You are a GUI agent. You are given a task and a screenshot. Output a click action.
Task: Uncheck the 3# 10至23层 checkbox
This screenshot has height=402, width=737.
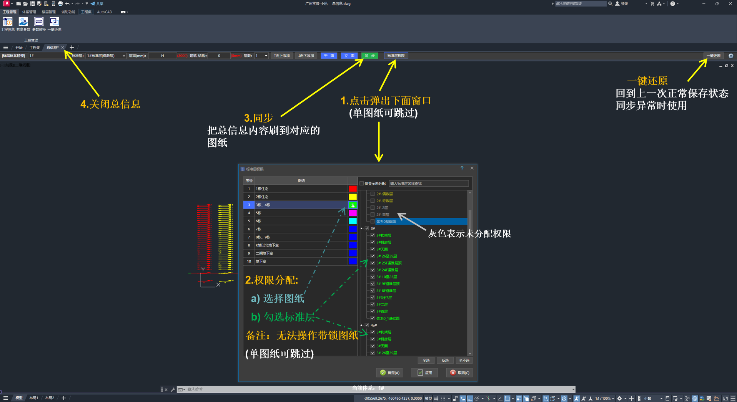coord(373,277)
